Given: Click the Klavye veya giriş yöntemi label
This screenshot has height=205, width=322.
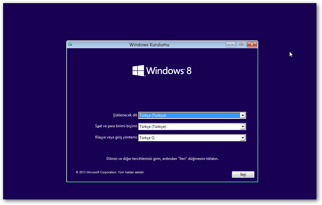Looking at the screenshot, I should point(116,137).
